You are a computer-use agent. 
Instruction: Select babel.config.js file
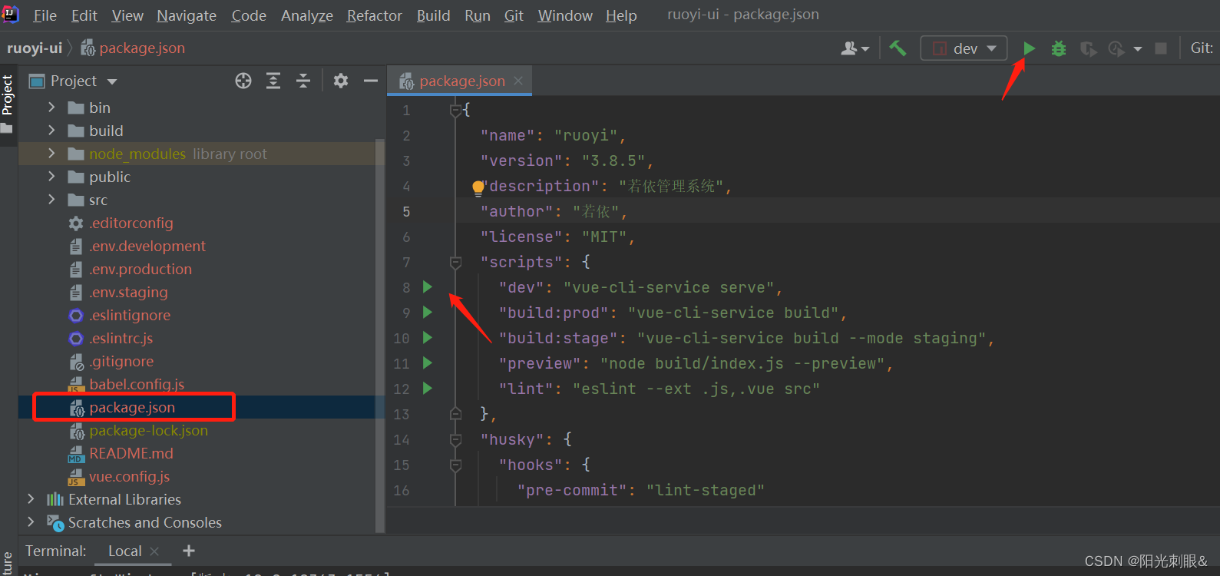(x=137, y=384)
